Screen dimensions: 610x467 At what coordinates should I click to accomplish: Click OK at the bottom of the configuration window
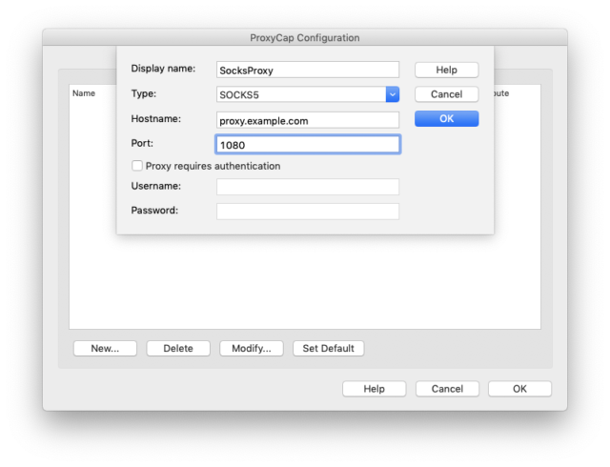point(519,389)
